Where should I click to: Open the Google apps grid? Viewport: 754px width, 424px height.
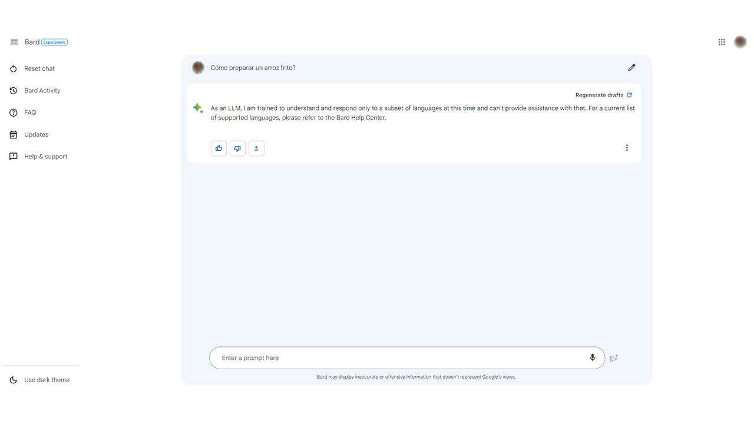point(722,41)
